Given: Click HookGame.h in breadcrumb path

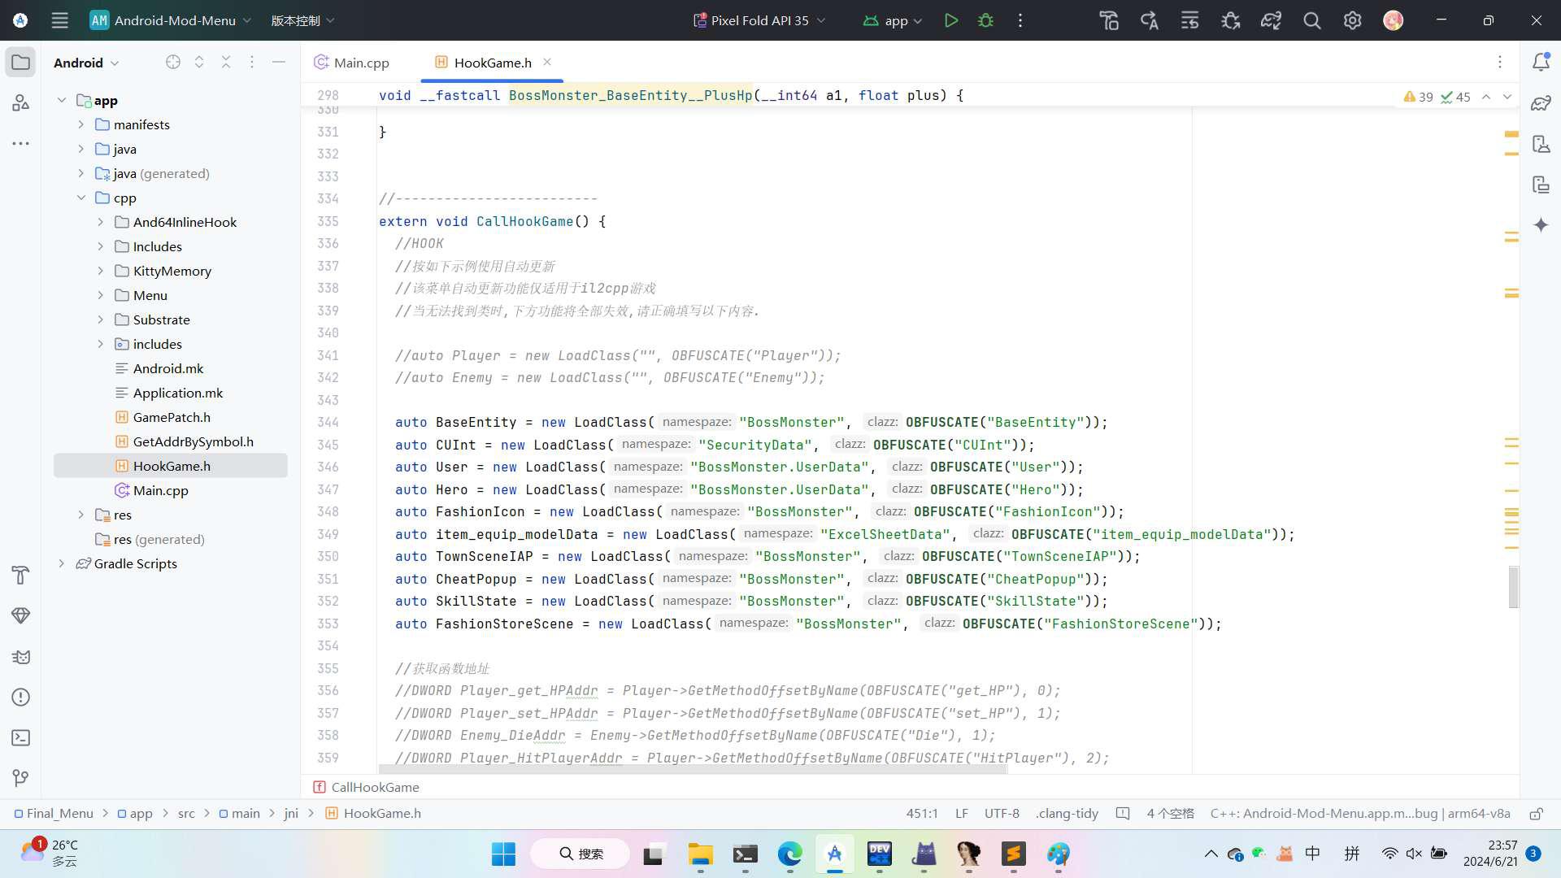Looking at the screenshot, I should coord(381,814).
